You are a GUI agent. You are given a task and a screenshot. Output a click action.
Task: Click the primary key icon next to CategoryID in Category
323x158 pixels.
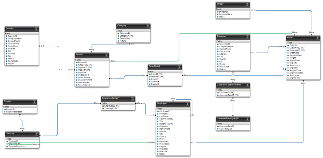point(118,33)
